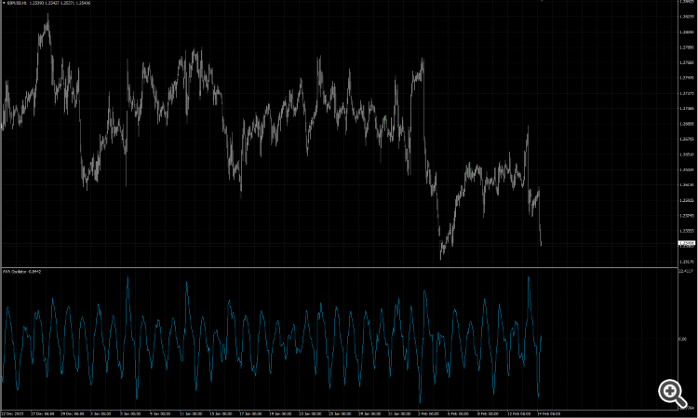Click the 0.00 level on oscillator scale

point(682,339)
